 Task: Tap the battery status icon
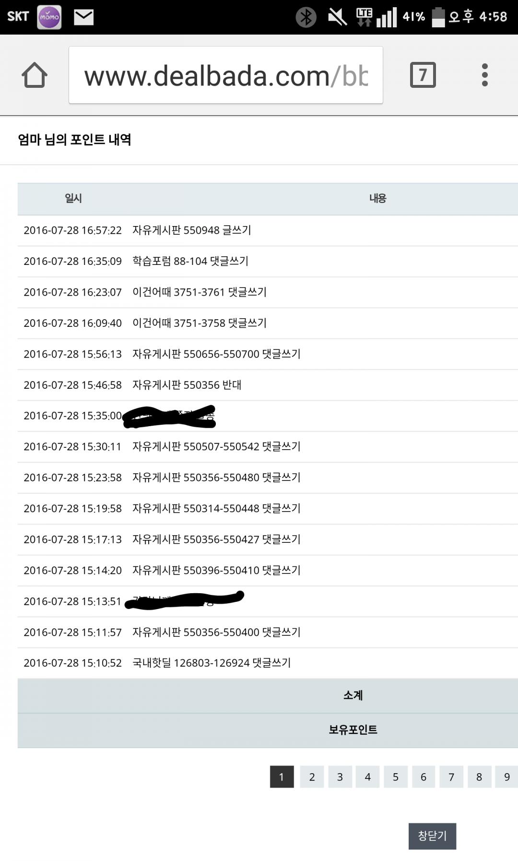coord(438,17)
